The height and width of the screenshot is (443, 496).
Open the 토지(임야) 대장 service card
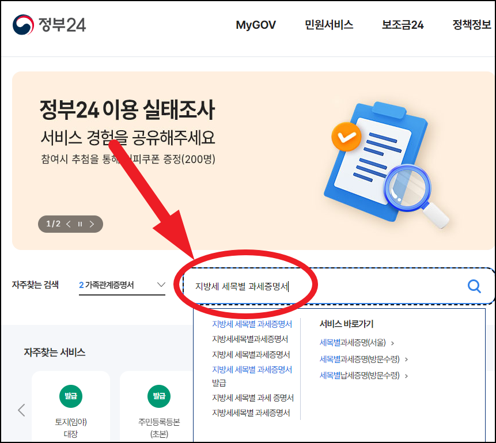pos(71,407)
